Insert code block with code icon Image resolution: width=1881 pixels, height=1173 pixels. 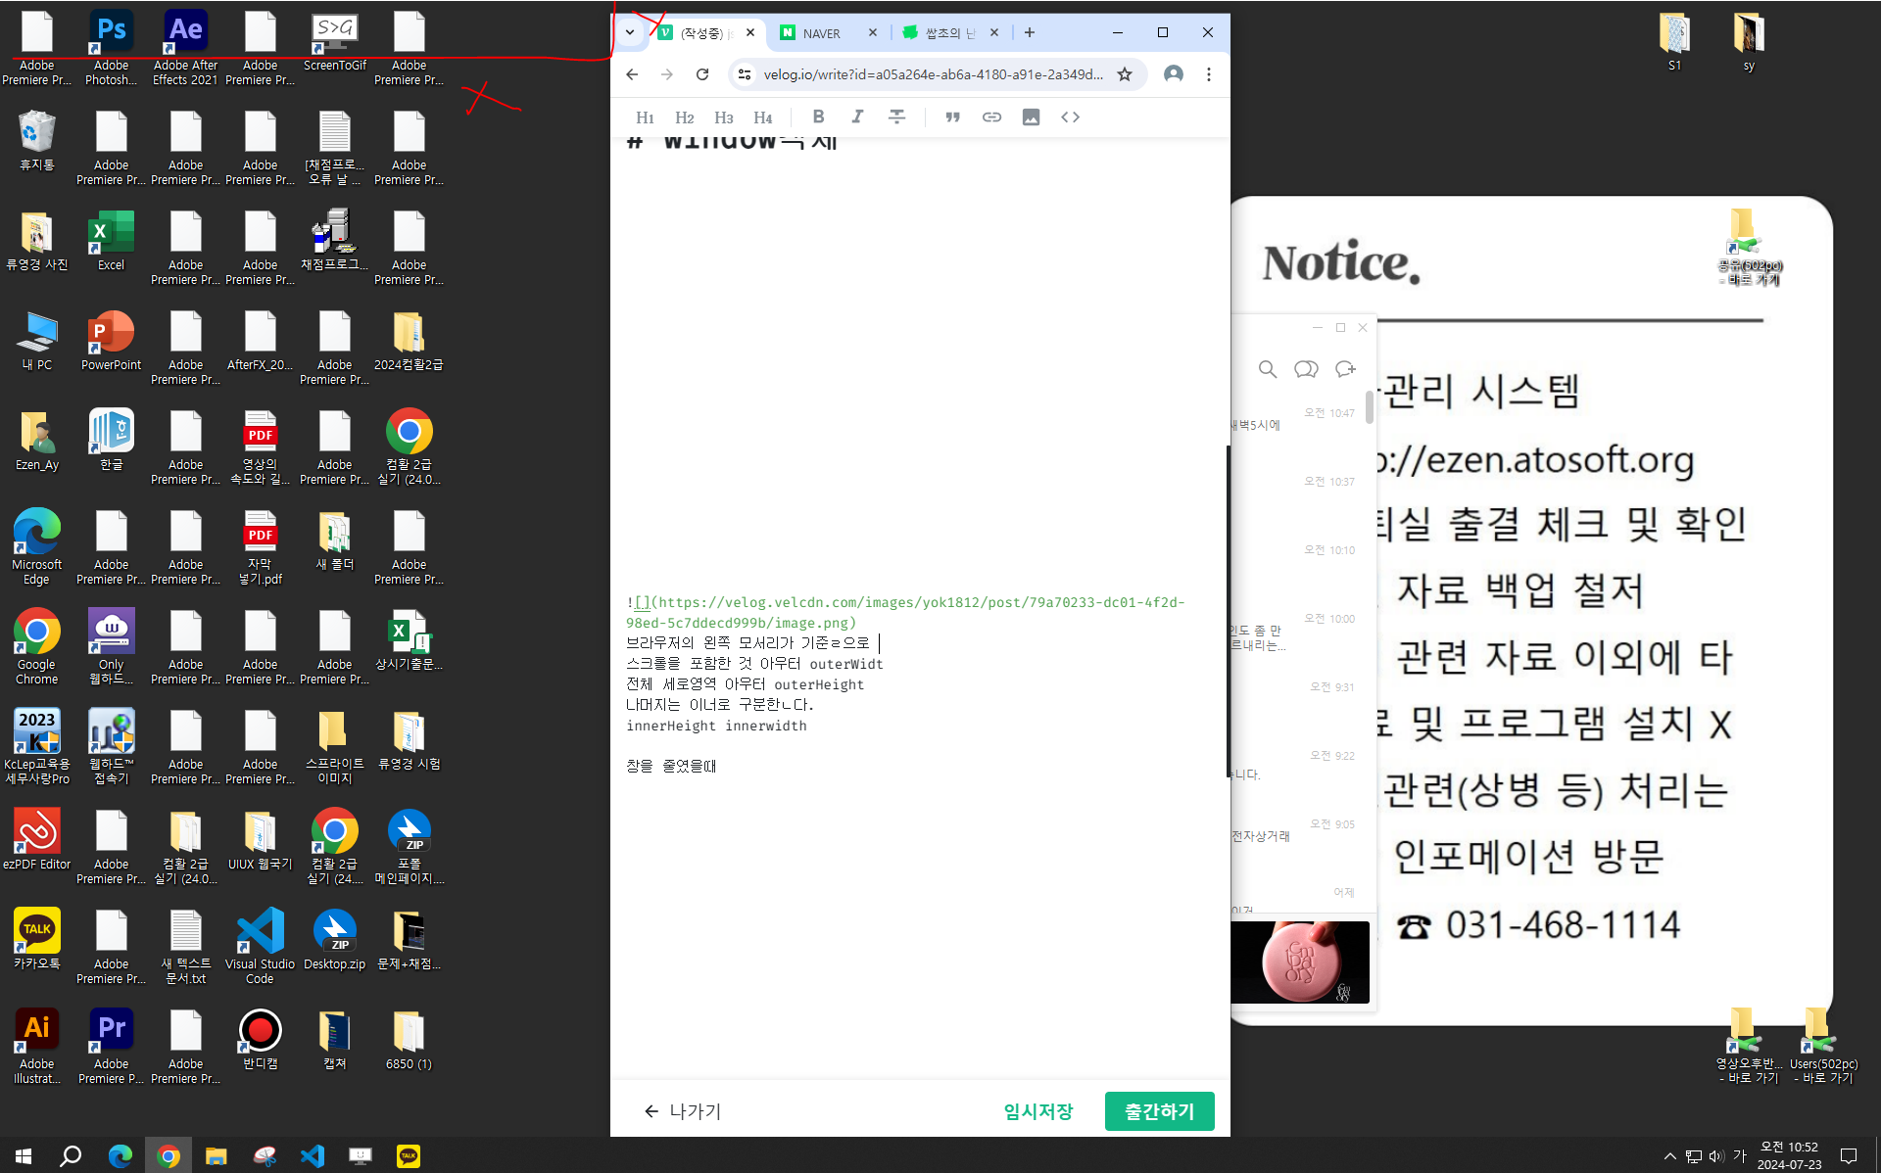pos(1070,117)
